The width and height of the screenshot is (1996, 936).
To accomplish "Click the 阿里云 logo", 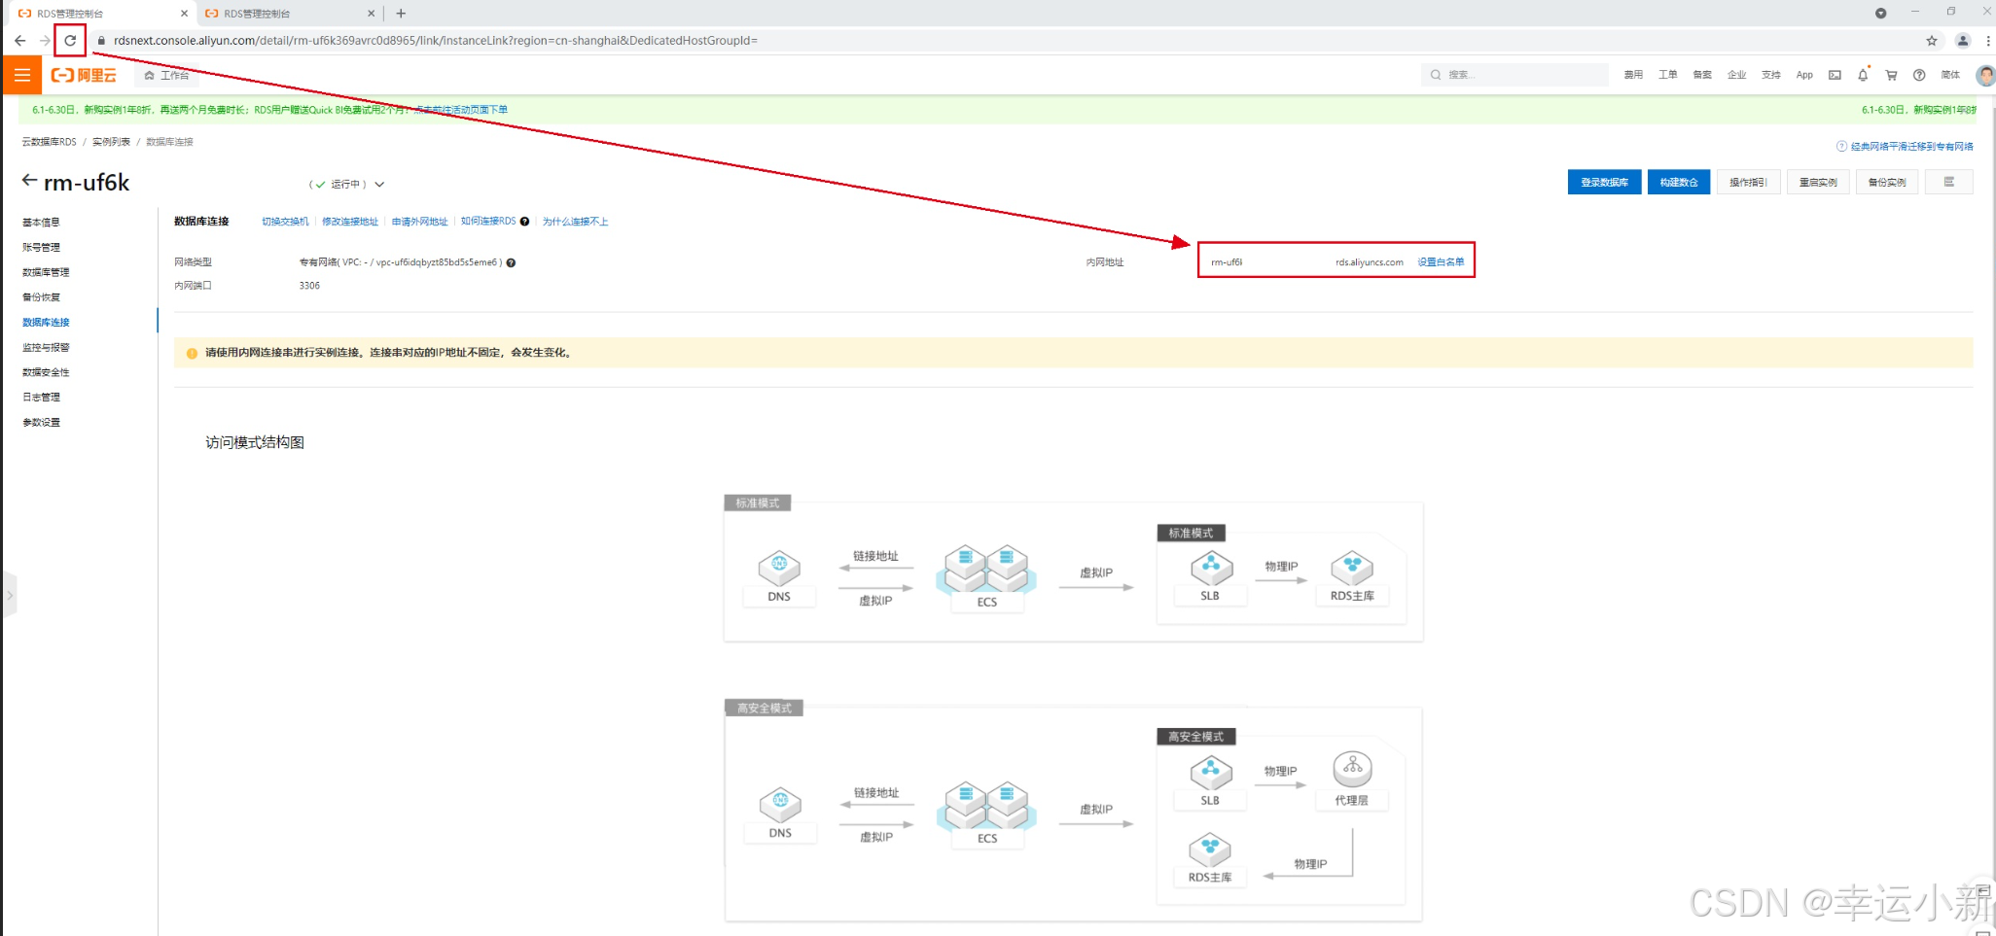I will (84, 75).
